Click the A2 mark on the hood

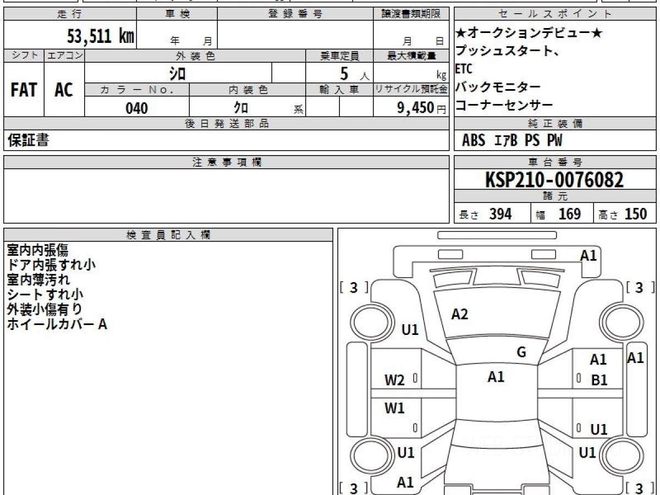(460, 314)
